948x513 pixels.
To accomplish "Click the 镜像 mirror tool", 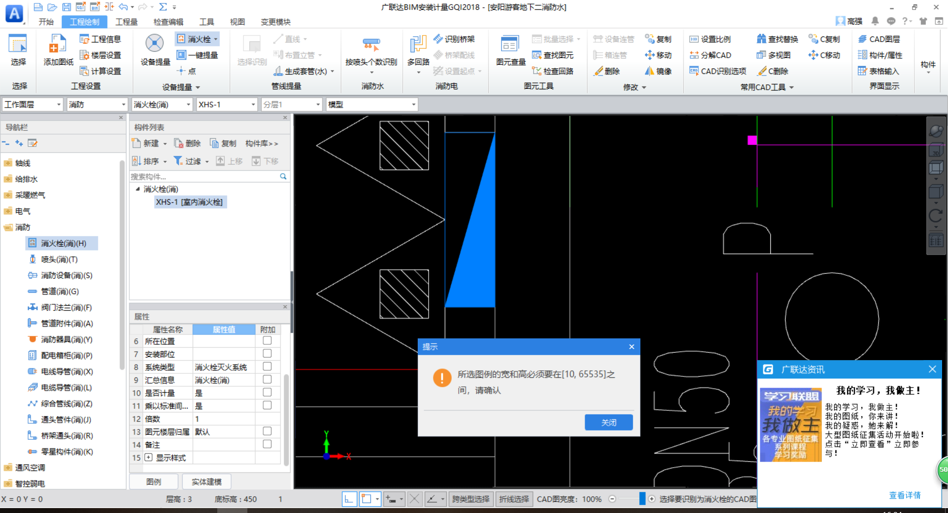I will [x=658, y=71].
